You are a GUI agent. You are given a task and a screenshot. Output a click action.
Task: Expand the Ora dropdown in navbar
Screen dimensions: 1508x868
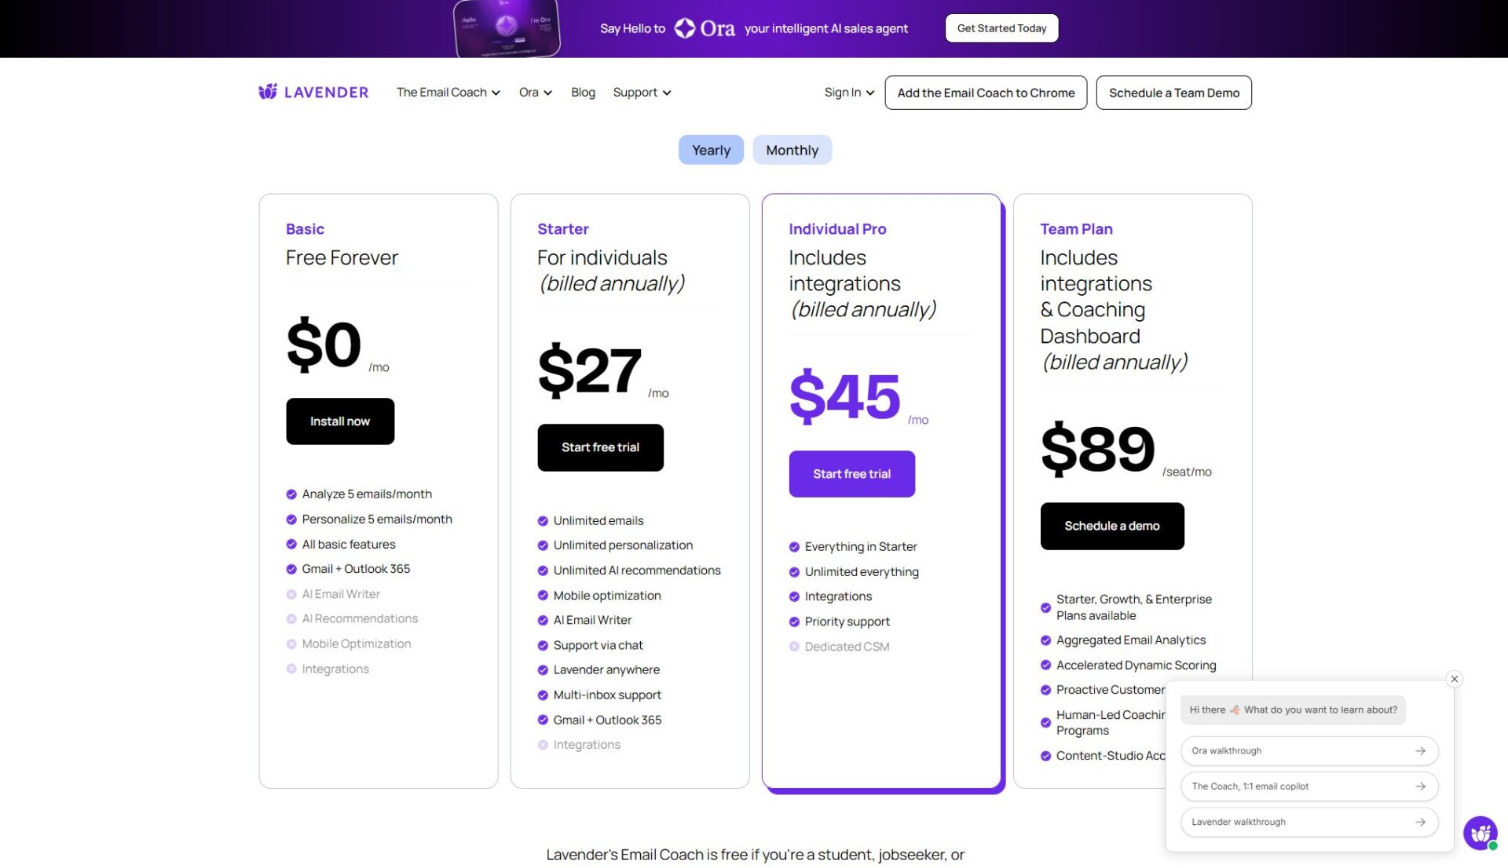535,93
